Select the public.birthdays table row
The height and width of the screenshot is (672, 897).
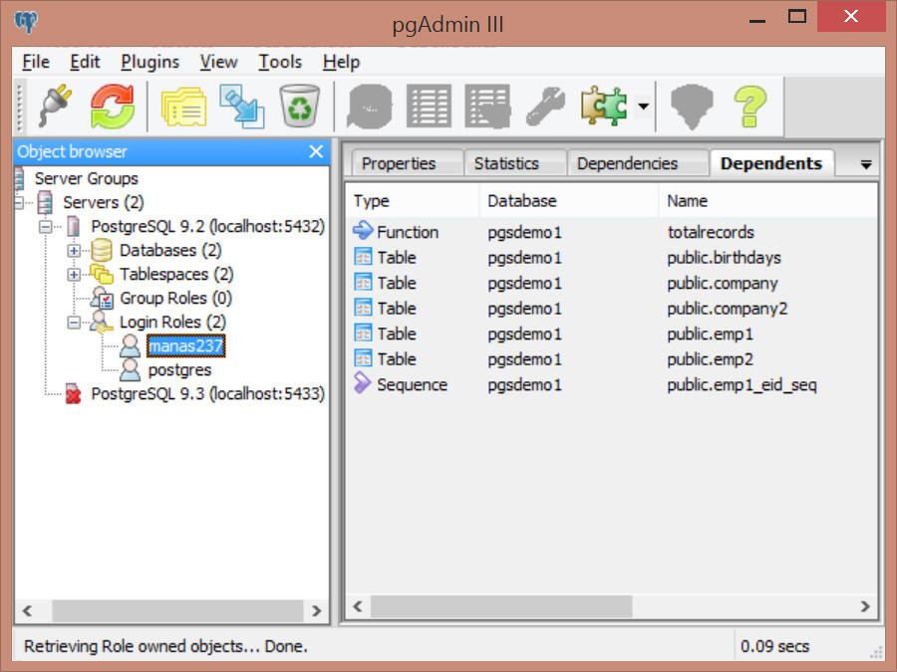tap(611, 258)
